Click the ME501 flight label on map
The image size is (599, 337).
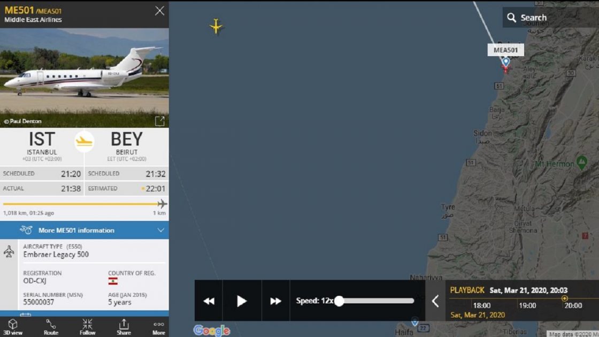pyautogui.click(x=505, y=50)
